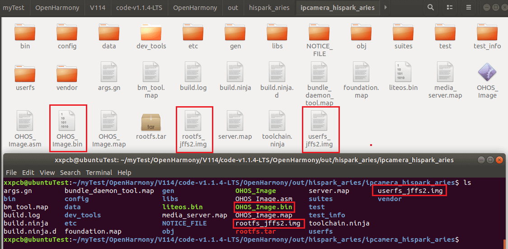
Task: Toggle list view in file manager toolbar
Action: click(x=449, y=8)
